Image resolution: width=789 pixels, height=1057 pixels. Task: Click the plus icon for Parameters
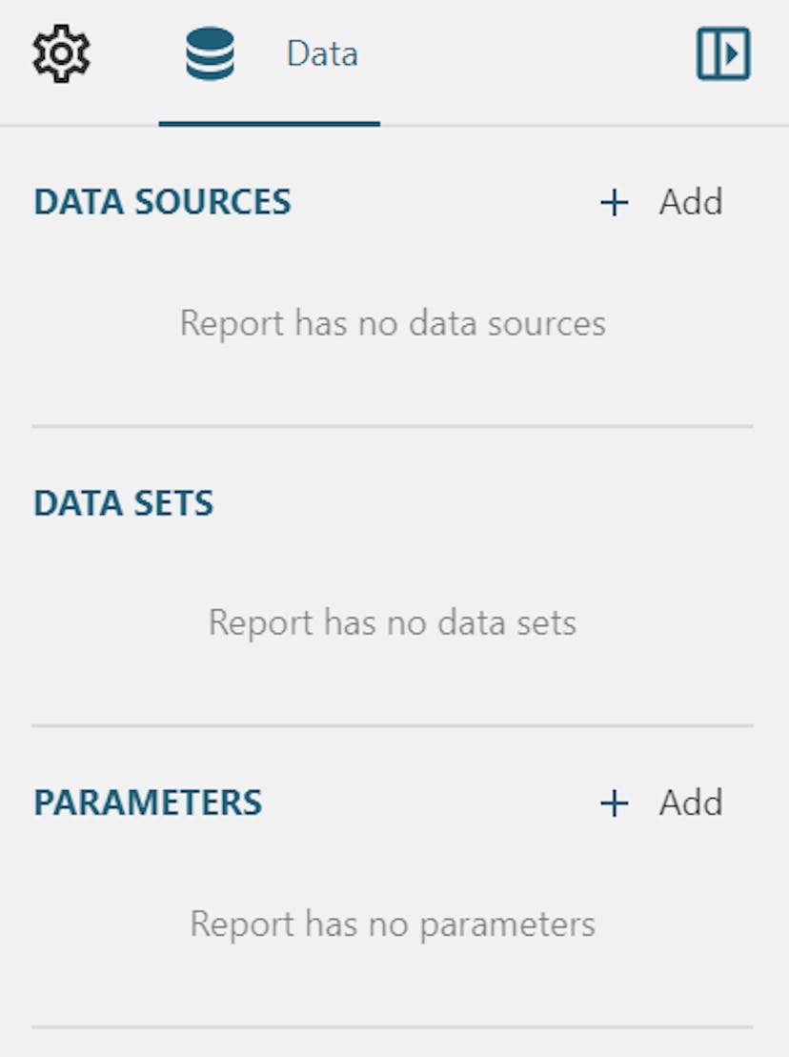click(x=615, y=803)
